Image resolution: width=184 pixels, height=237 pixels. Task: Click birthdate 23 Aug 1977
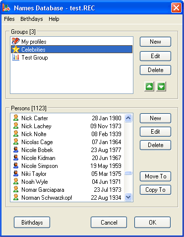coord(106,150)
